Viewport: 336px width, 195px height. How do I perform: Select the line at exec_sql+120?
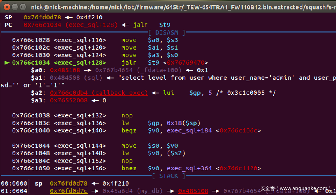point(95,48)
